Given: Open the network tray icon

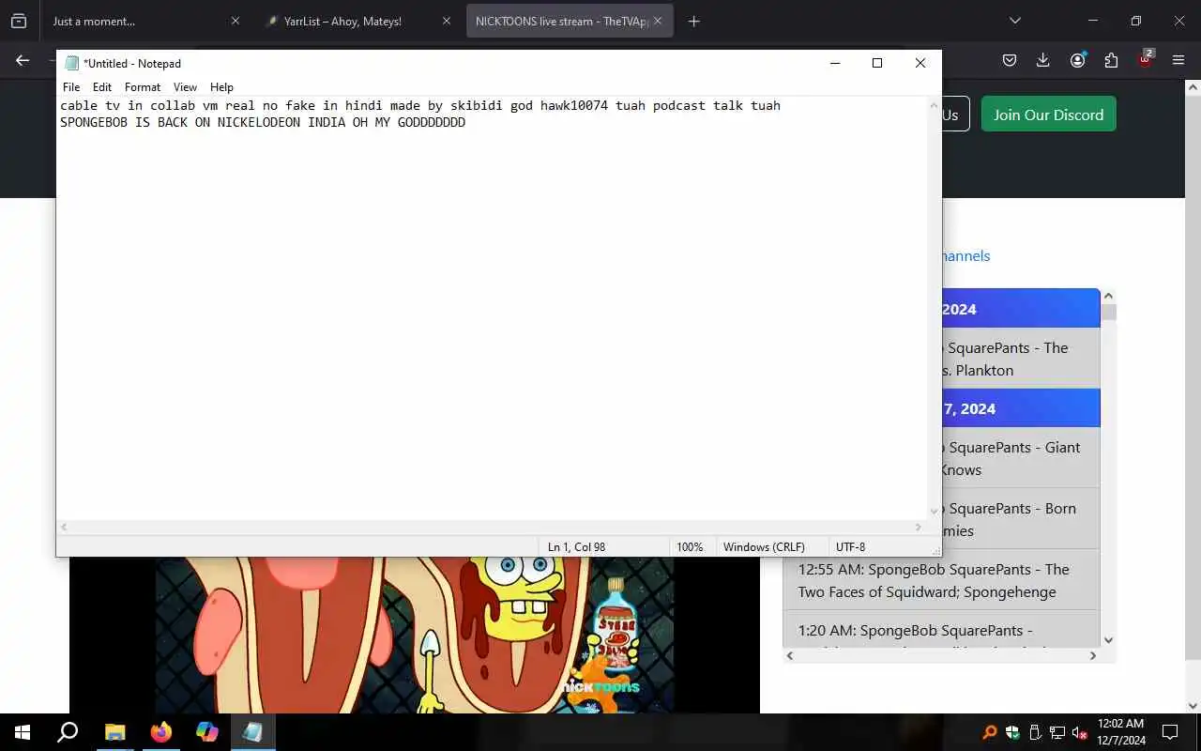Looking at the screenshot, I should tap(1057, 732).
